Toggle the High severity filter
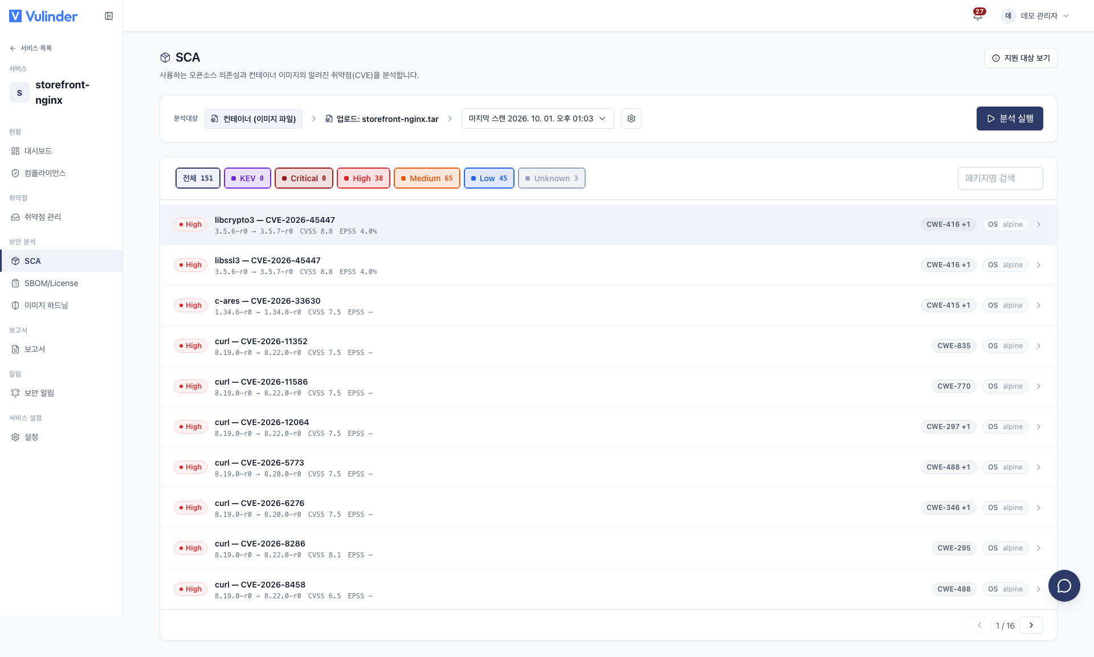 [364, 178]
